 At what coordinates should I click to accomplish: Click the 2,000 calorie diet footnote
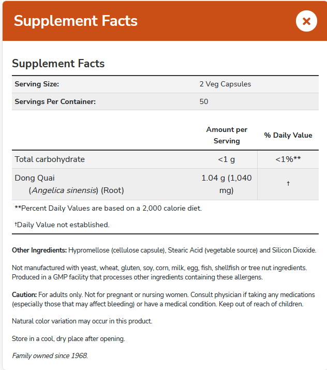[108, 208]
